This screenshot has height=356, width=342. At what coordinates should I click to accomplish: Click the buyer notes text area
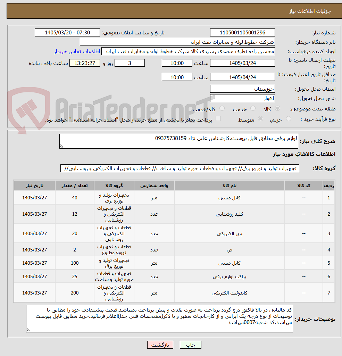[159, 319]
